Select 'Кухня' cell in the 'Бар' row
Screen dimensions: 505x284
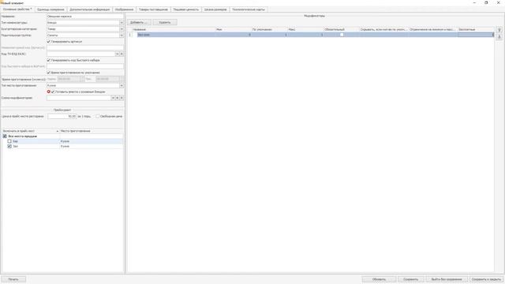92,141
